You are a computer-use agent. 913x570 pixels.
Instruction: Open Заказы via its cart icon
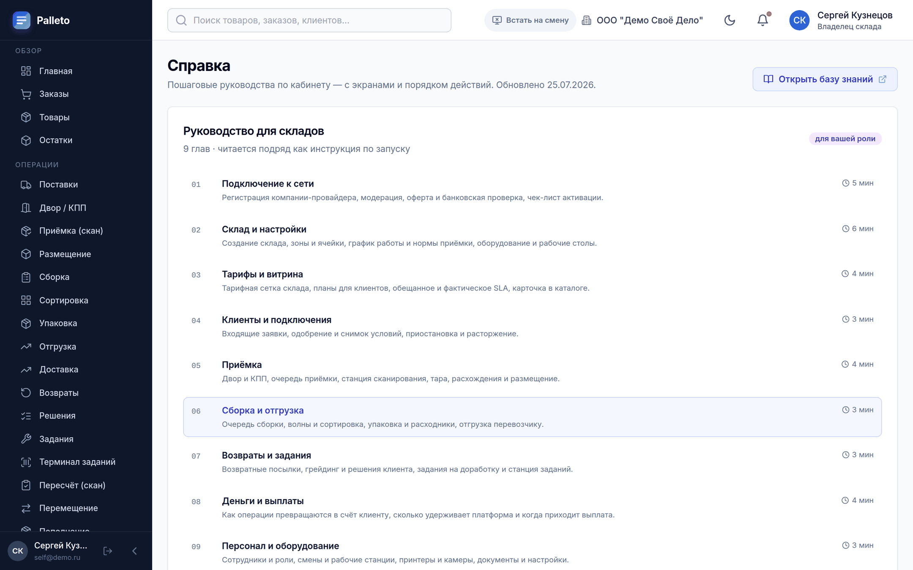(26, 94)
